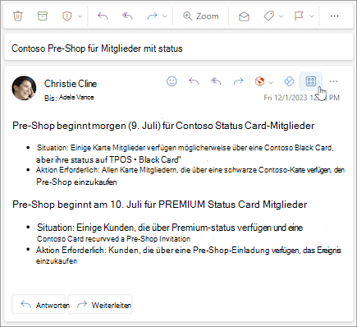This screenshot has height=327, width=357.
Task: Expand the Forward options dropdown in toolbar
Action: [x=165, y=16]
